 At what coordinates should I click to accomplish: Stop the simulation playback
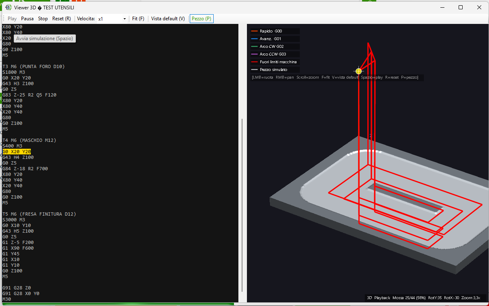pos(43,19)
